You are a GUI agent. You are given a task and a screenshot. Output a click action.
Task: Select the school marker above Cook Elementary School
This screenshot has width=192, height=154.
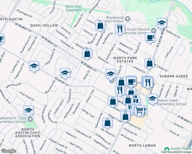tap(28, 111)
